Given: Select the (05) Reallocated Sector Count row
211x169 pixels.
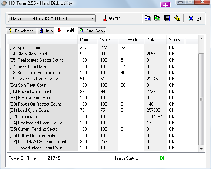Looking at the screenshot, I should (103, 60).
